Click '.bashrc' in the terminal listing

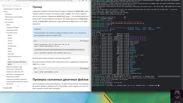coord(132,45)
